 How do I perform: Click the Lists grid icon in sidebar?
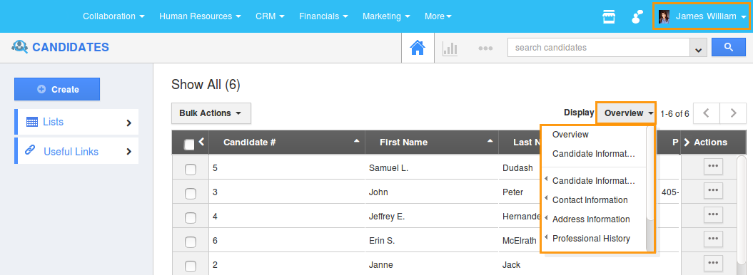(32, 122)
